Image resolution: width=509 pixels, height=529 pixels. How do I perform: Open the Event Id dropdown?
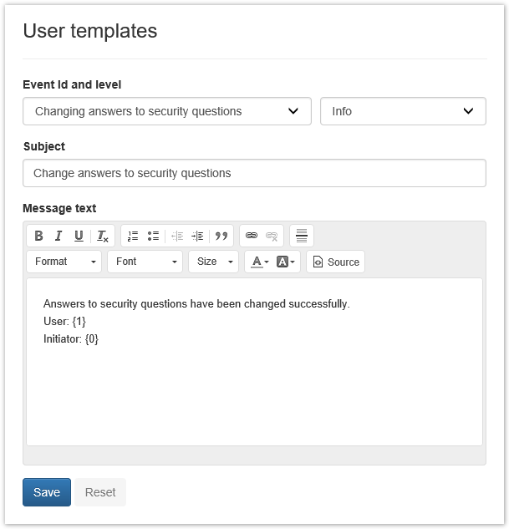167,111
